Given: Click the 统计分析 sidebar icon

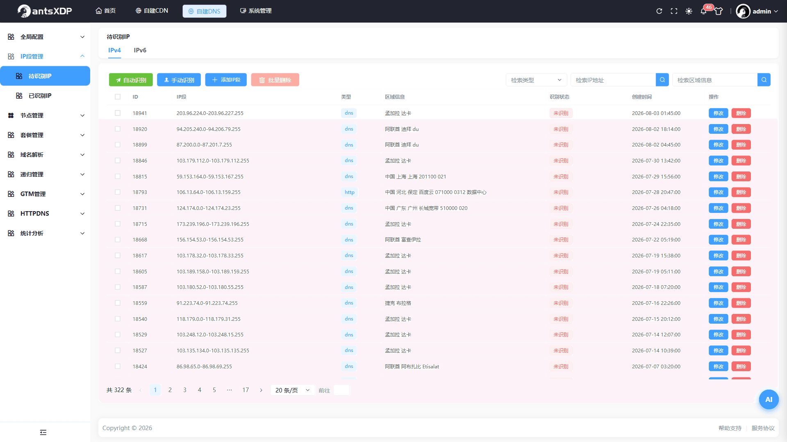Looking at the screenshot, I should (x=11, y=233).
